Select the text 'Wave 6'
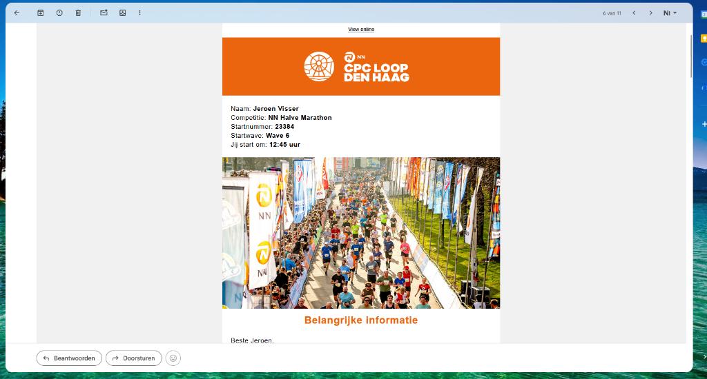Viewport: 707px width, 379px height. coord(278,136)
